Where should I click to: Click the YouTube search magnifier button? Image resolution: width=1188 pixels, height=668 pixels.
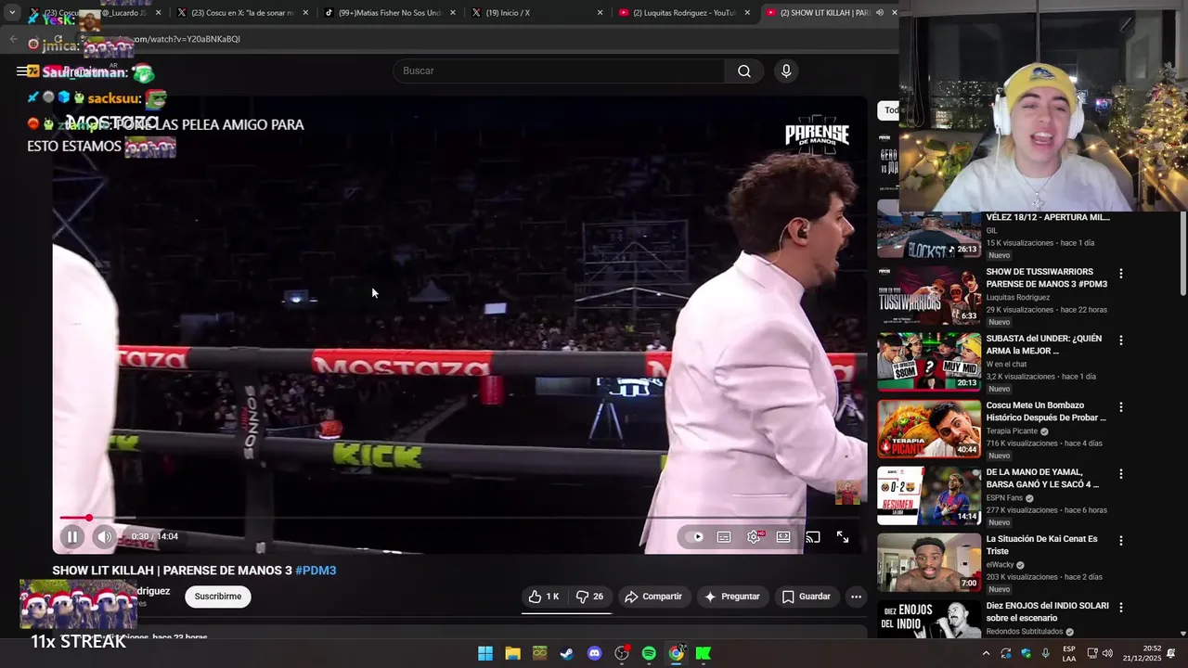744,71
